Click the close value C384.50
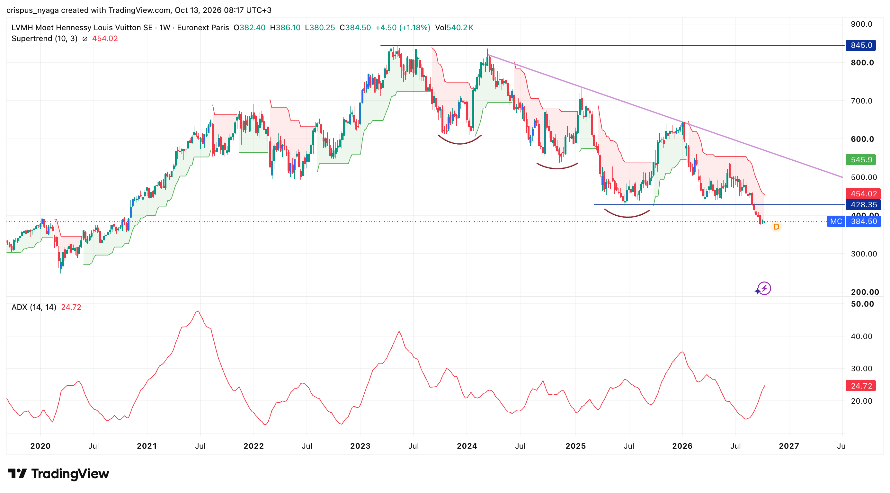890x493 pixels. 355,28
